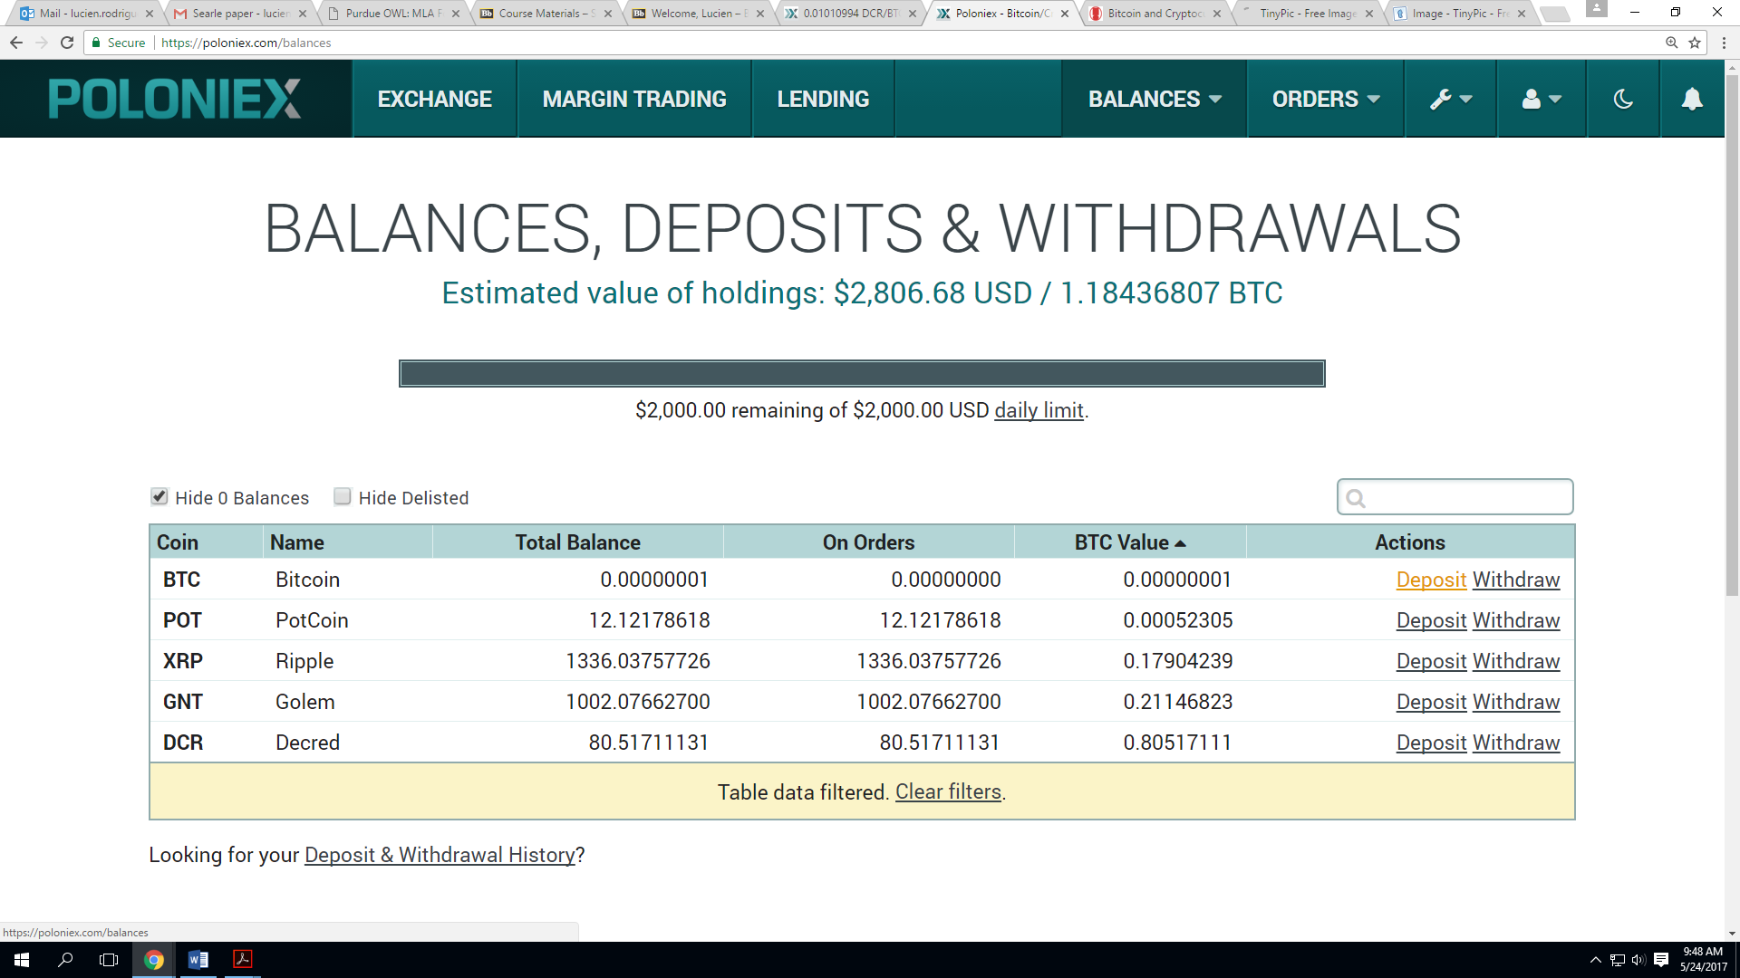Sort by the Total Balance column

[x=578, y=542]
